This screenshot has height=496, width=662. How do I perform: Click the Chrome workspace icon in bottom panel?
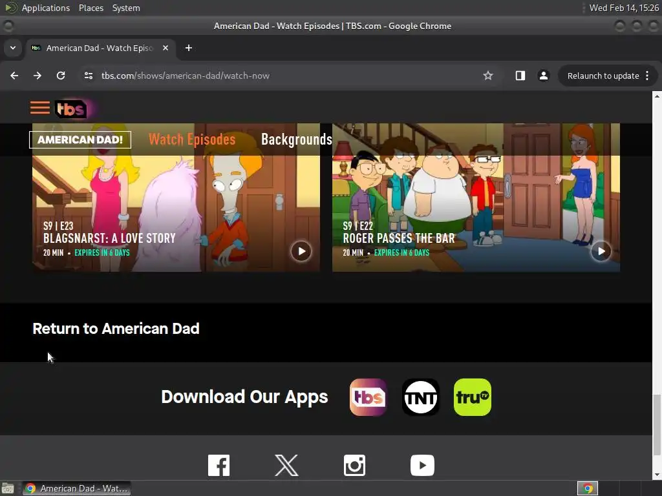pos(588,488)
